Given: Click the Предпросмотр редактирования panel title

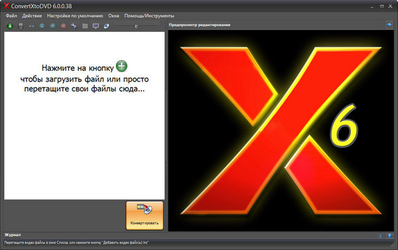Looking at the screenshot, I should [x=200, y=25].
